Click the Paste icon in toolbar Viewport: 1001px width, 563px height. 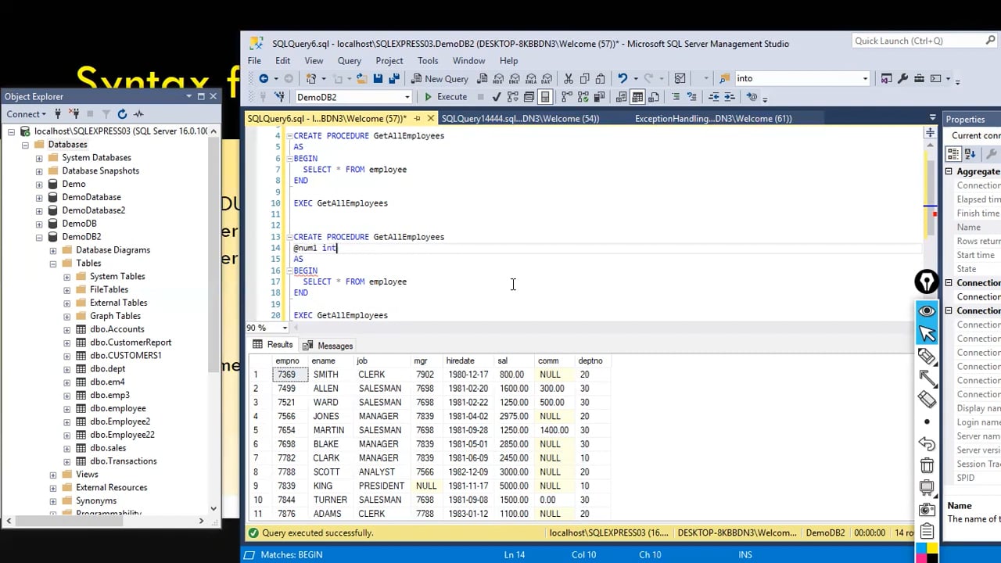click(600, 78)
